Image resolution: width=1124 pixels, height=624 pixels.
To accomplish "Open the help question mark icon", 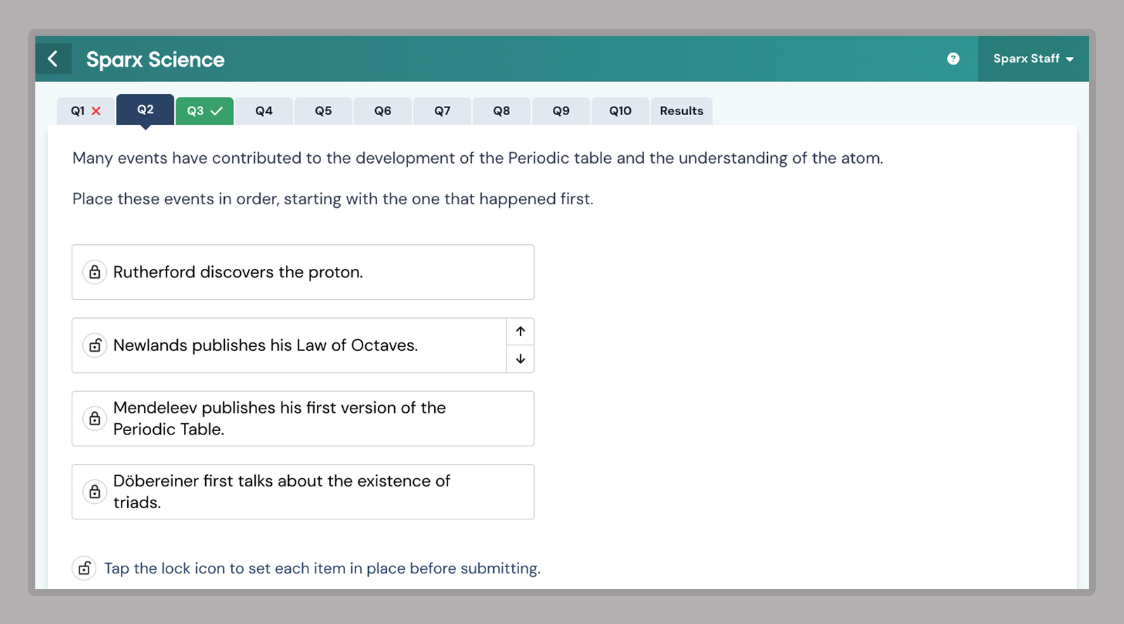I will [x=953, y=59].
